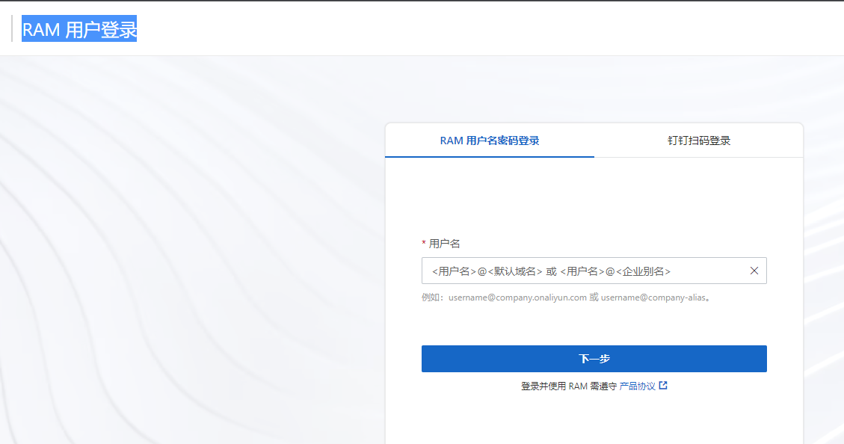The height and width of the screenshot is (444, 844).
Task: Click the 下一步 button
Action: (594, 359)
